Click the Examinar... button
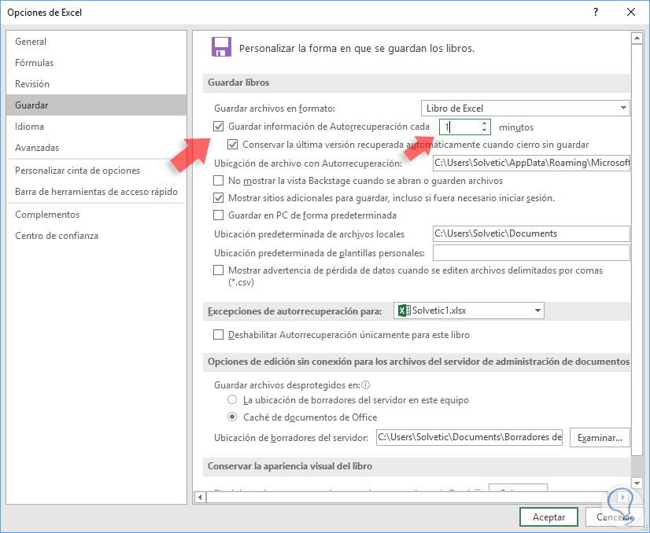 click(x=600, y=438)
